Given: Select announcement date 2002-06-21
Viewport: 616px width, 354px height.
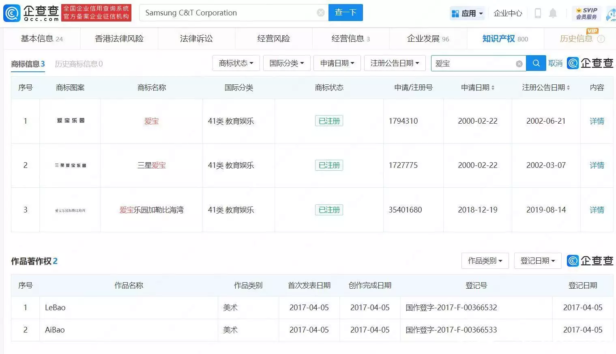Looking at the screenshot, I should 546,121.
